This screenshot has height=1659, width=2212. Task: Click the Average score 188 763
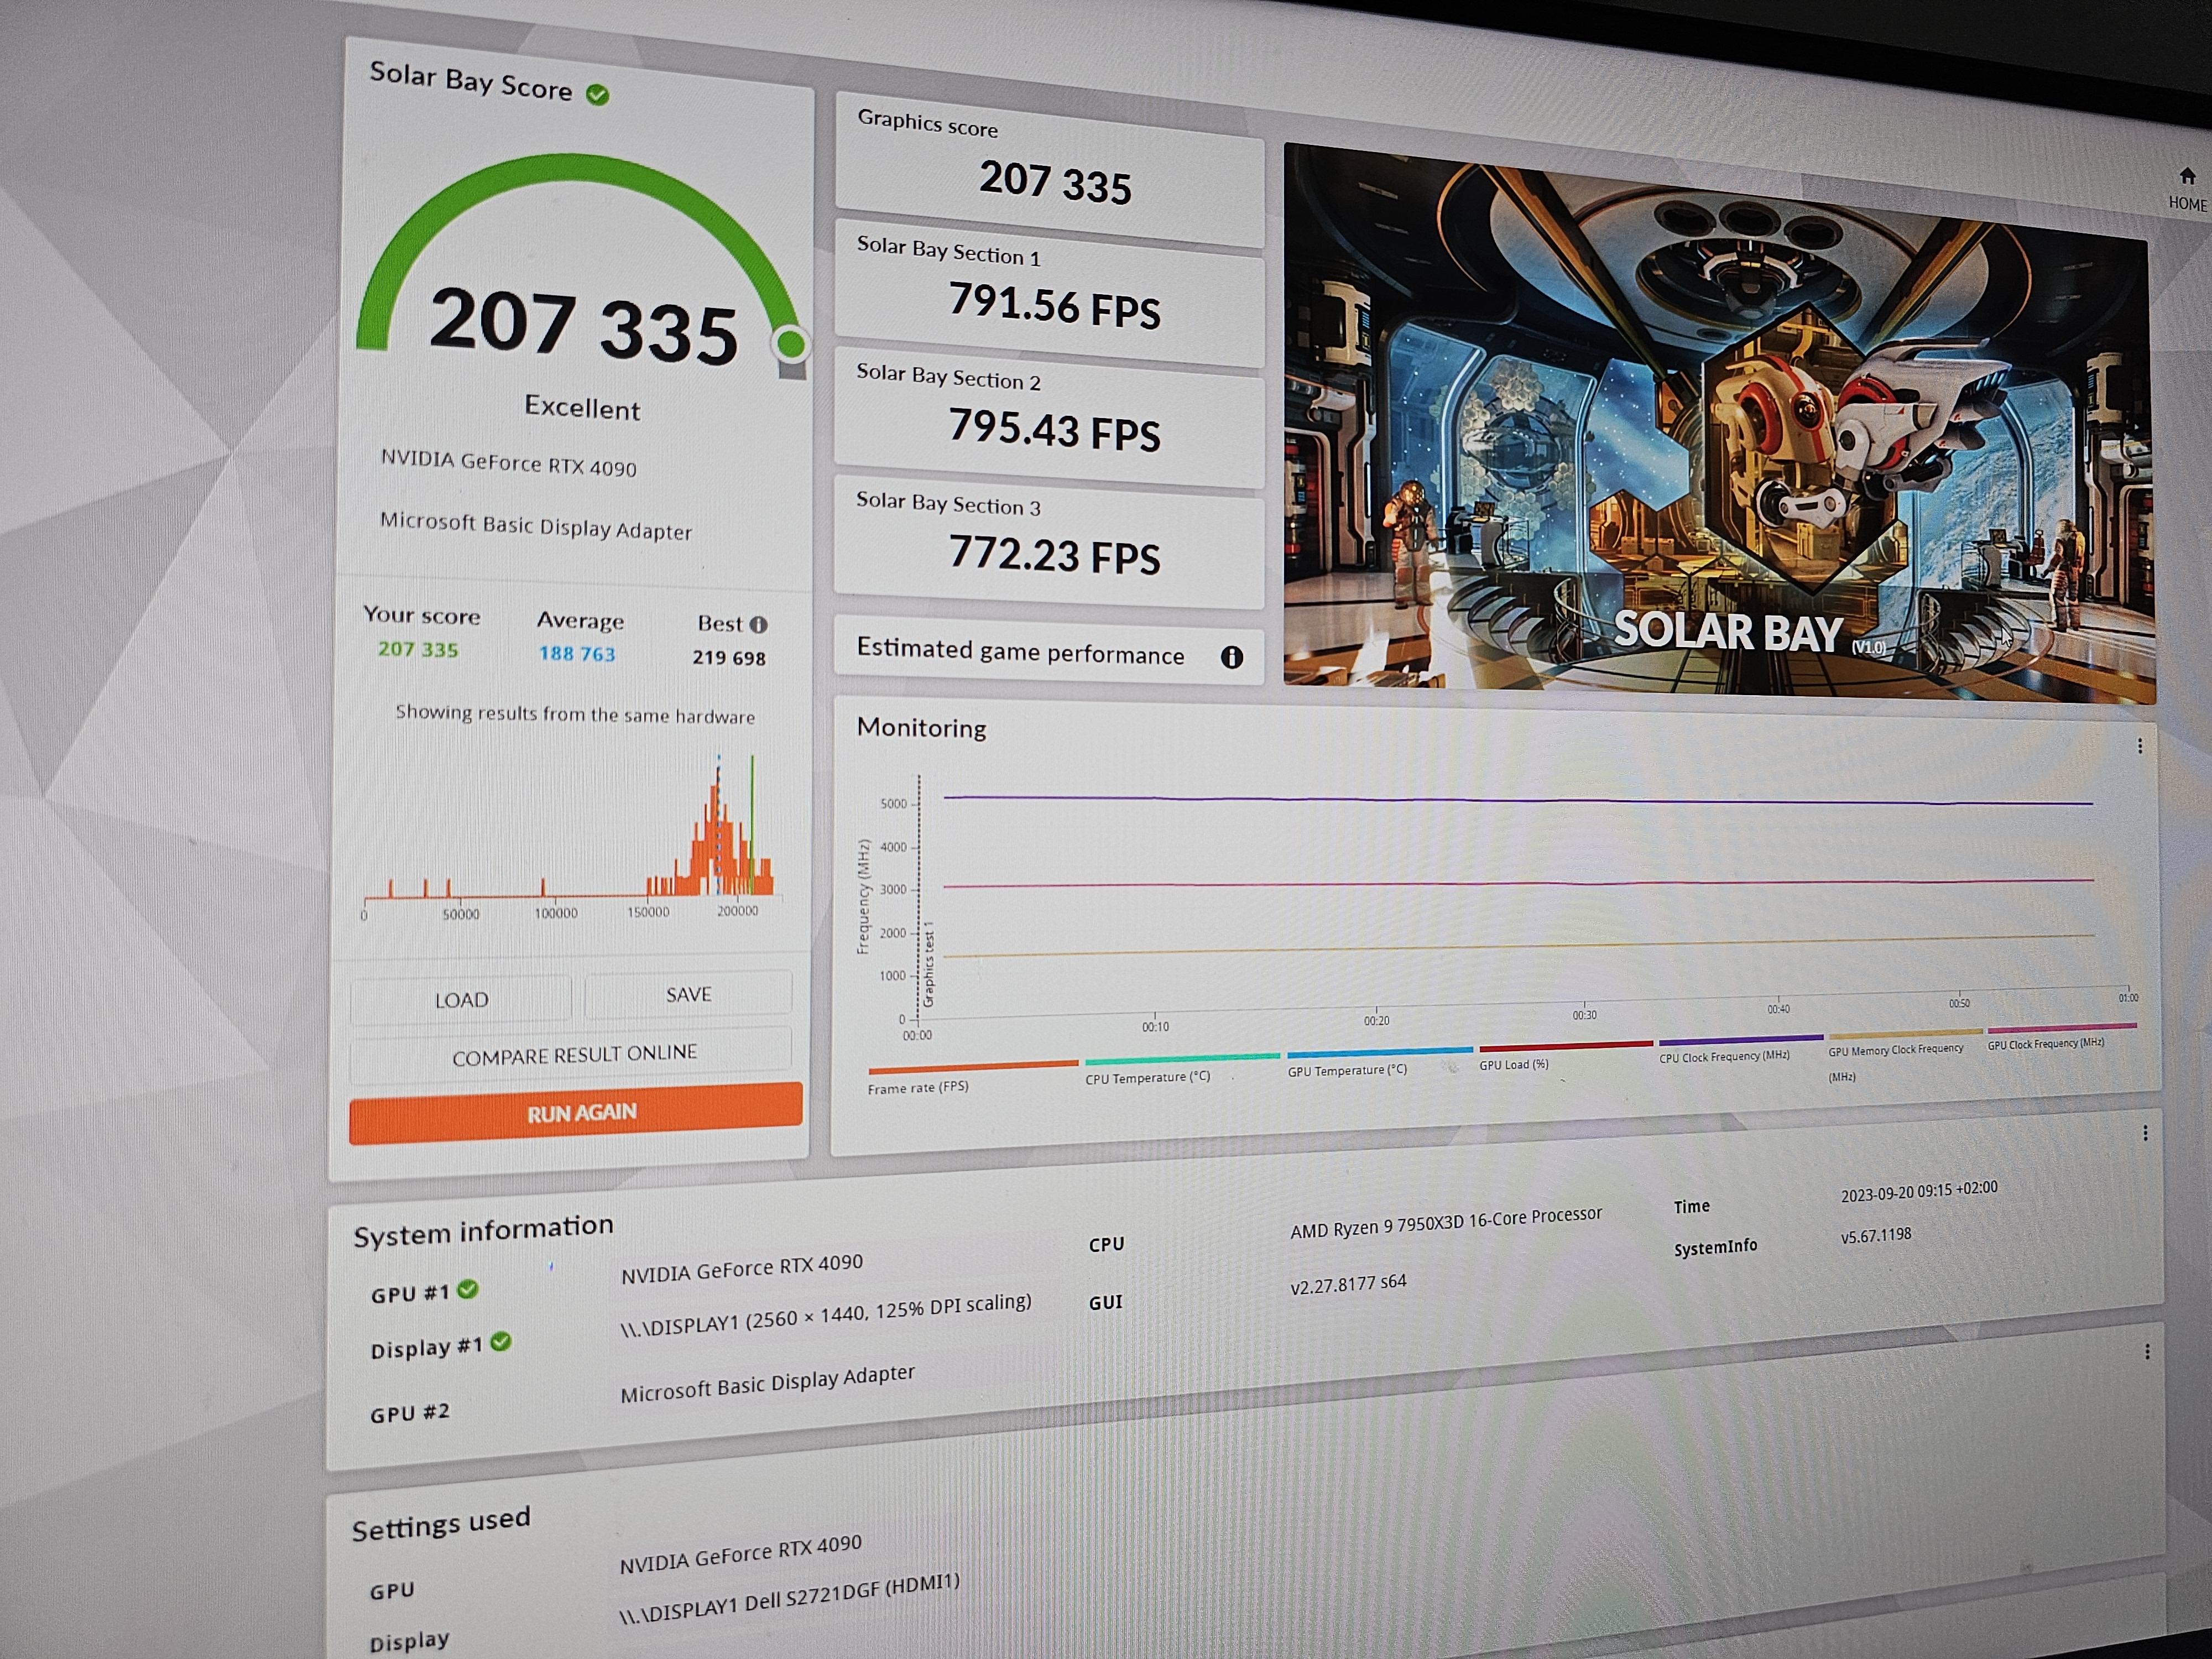point(577,653)
